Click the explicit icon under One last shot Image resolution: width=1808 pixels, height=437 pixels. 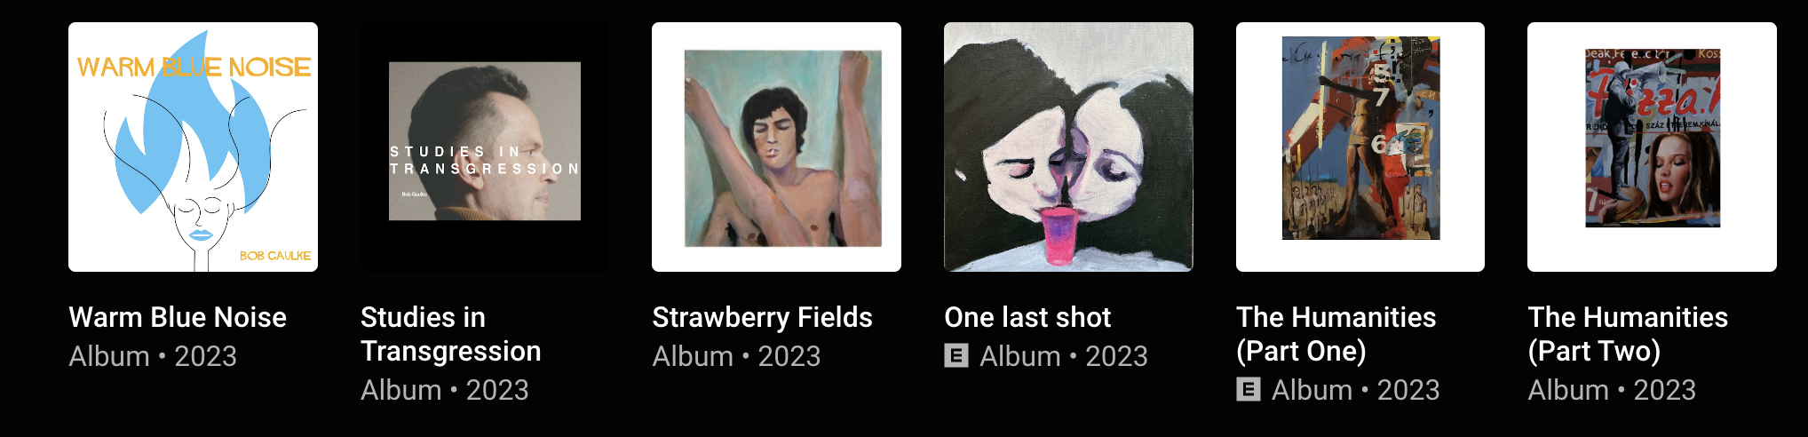956,356
